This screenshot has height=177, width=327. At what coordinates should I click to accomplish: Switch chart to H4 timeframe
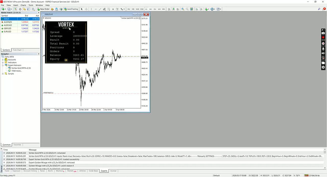150,9
